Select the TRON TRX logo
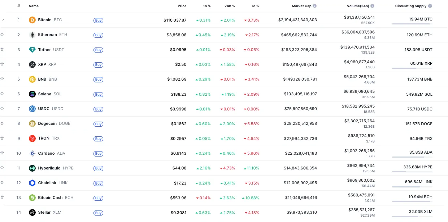 click(x=32, y=138)
